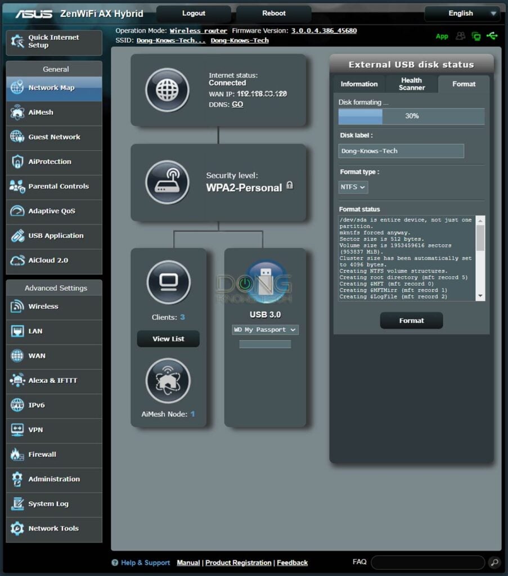Click the guest users icon in header

click(x=460, y=35)
